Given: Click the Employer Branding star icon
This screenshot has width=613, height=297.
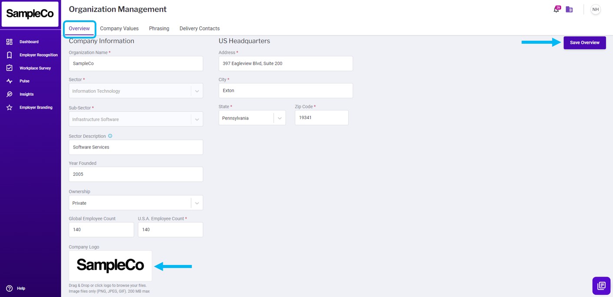Looking at the screenshot, I should [x=9, y=107].
